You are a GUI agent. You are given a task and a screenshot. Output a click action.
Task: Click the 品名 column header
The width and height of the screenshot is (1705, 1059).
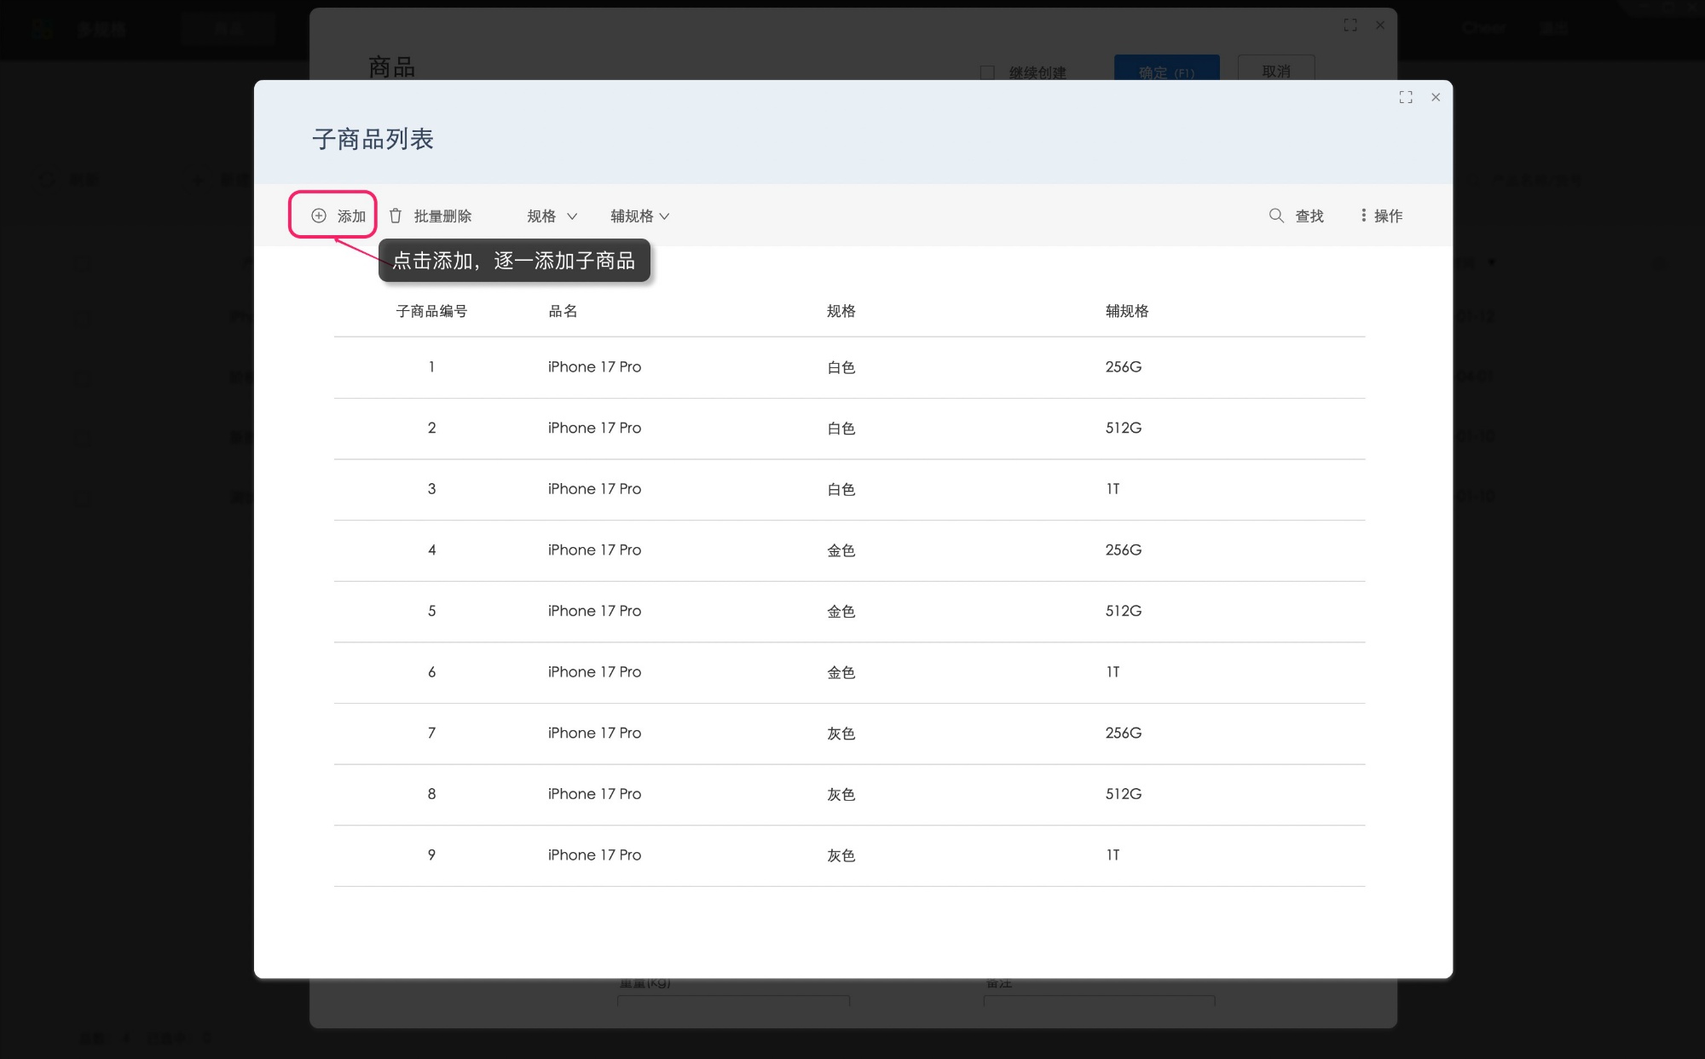coord(563,311)
